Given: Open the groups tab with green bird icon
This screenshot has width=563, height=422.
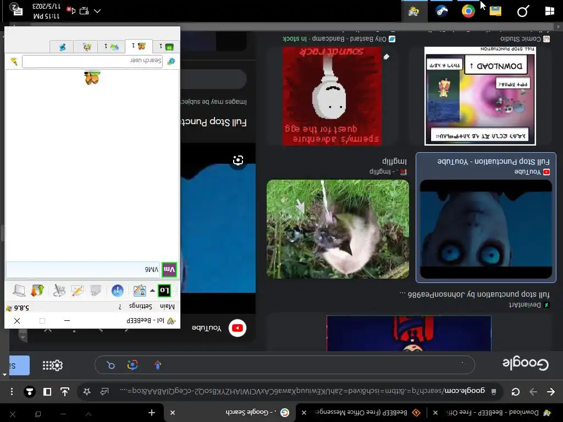Looking at the screenshot, I should [x=111, y=47].
